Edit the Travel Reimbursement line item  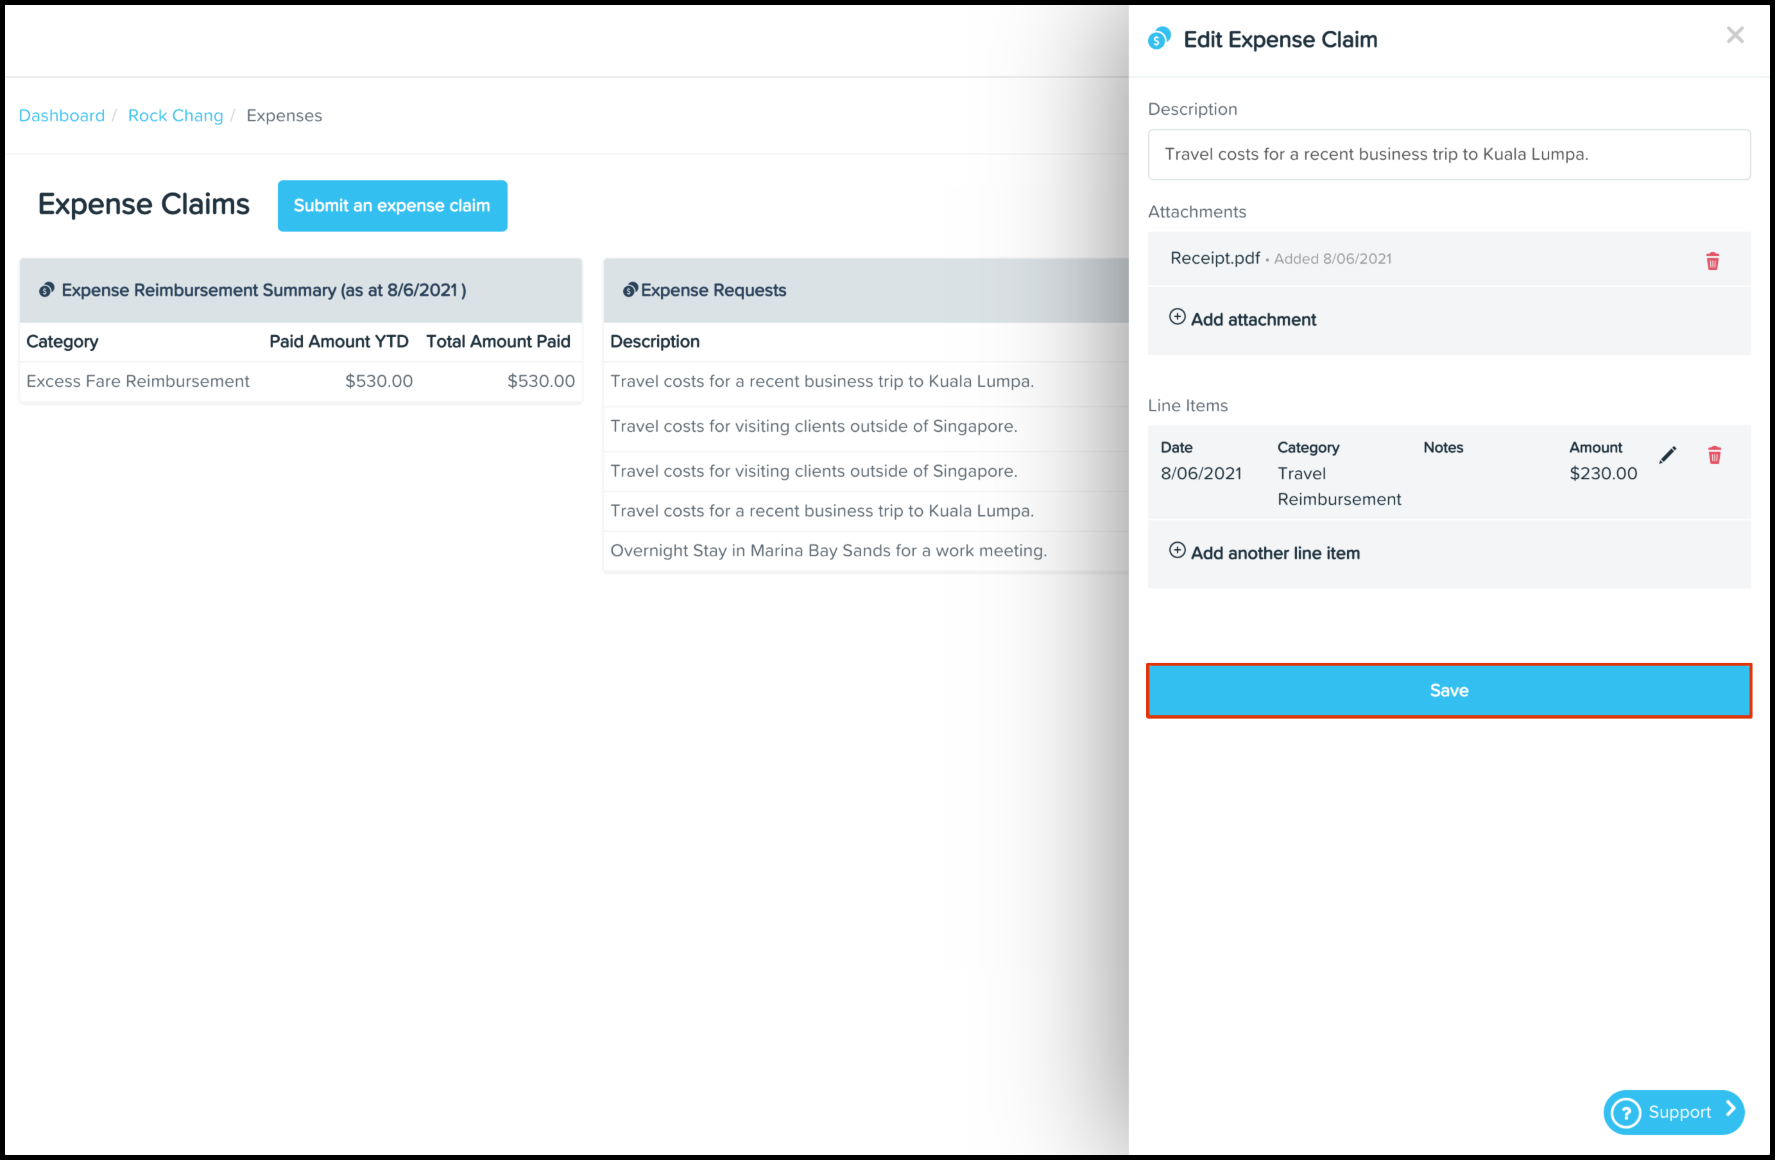[x=1668, y=455]
